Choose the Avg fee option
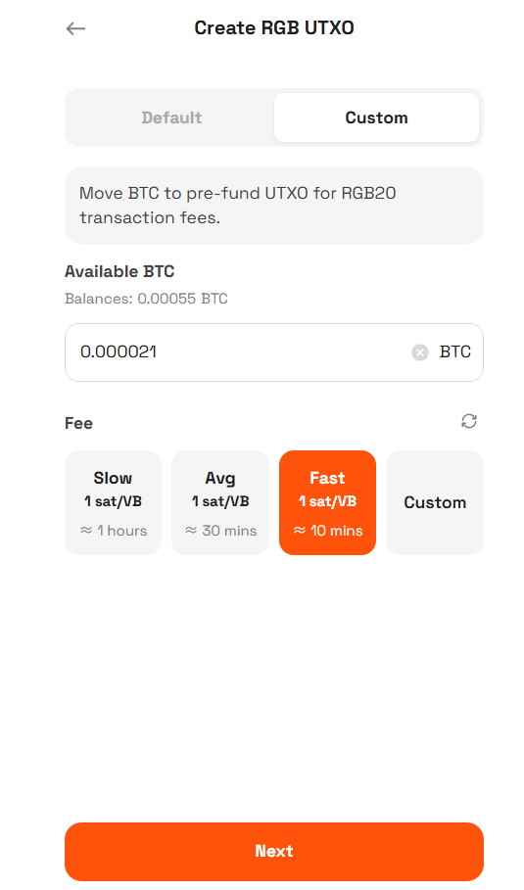This screenshot has width=524, height=890. [220, 502]
